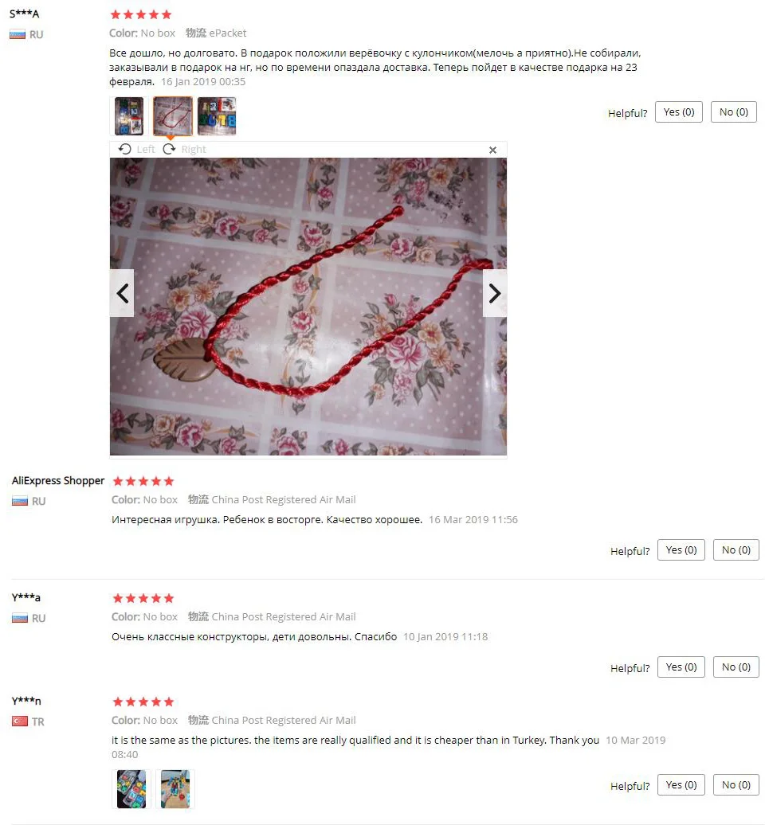
Task: Vote No on AliExpress Shopper review
Action: pyautogui.click(x=736, y=549)
